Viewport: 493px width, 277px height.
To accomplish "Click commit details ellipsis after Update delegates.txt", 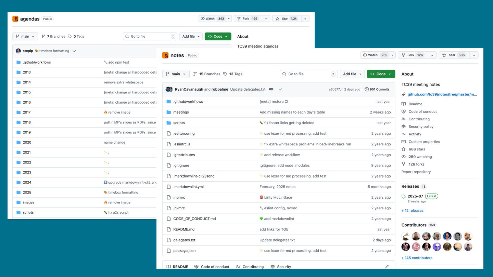I will [271, 89].
